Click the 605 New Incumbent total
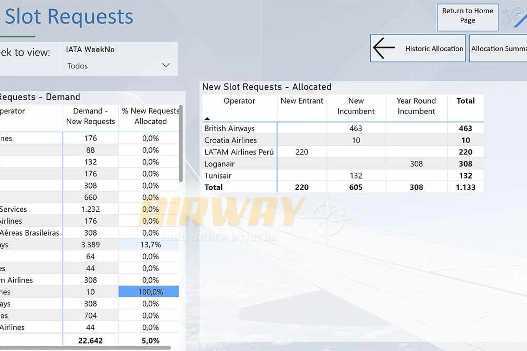This screenshot has height=351, width=527. [x=356, y=187]
